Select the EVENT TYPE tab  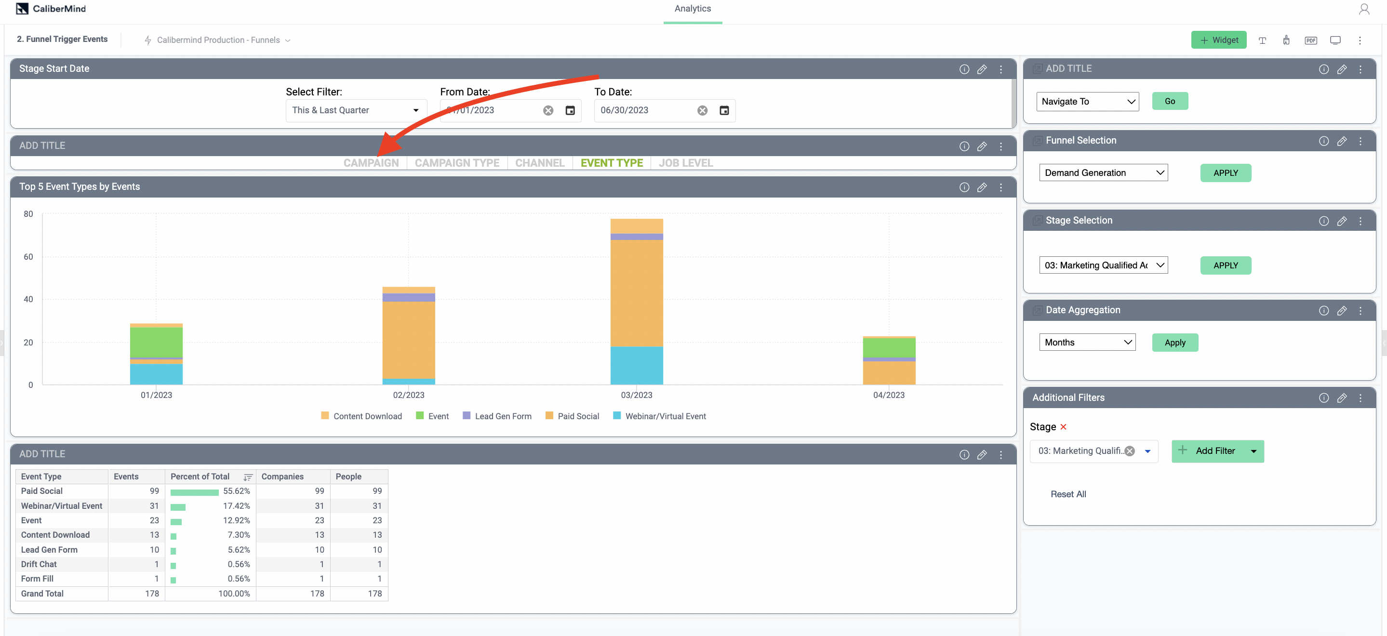612,162
